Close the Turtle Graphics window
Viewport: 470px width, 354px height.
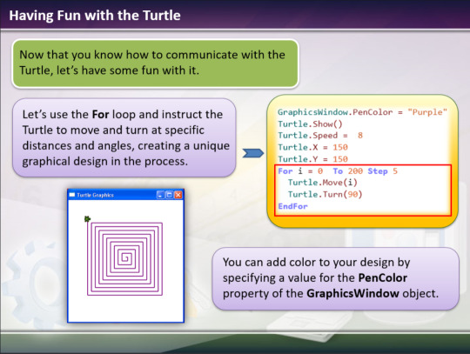pos(178,195)
